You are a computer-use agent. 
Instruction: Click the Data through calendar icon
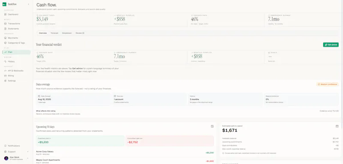coord(39,96)
